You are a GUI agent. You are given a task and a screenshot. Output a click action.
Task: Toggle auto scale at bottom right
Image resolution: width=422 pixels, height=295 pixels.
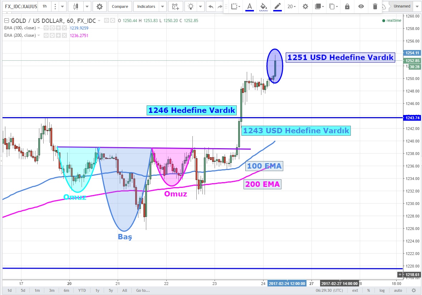[x=398, y=290]
